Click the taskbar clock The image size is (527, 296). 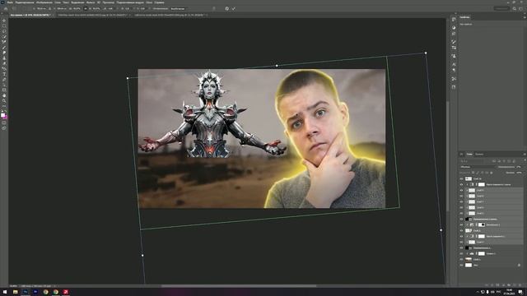509,292
